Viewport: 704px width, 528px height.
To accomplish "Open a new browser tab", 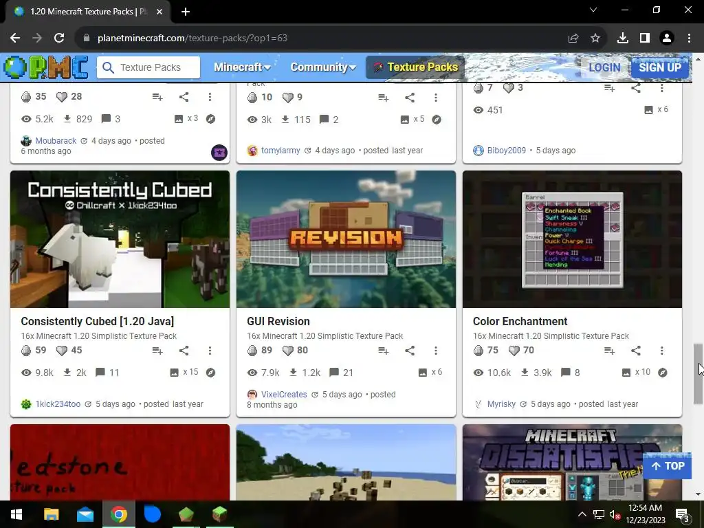I will click(x=186, y=12).
